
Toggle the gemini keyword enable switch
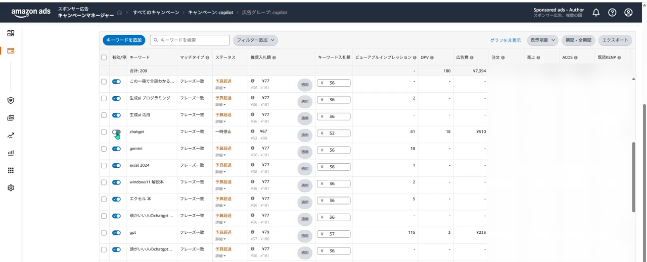coord(117,149)
